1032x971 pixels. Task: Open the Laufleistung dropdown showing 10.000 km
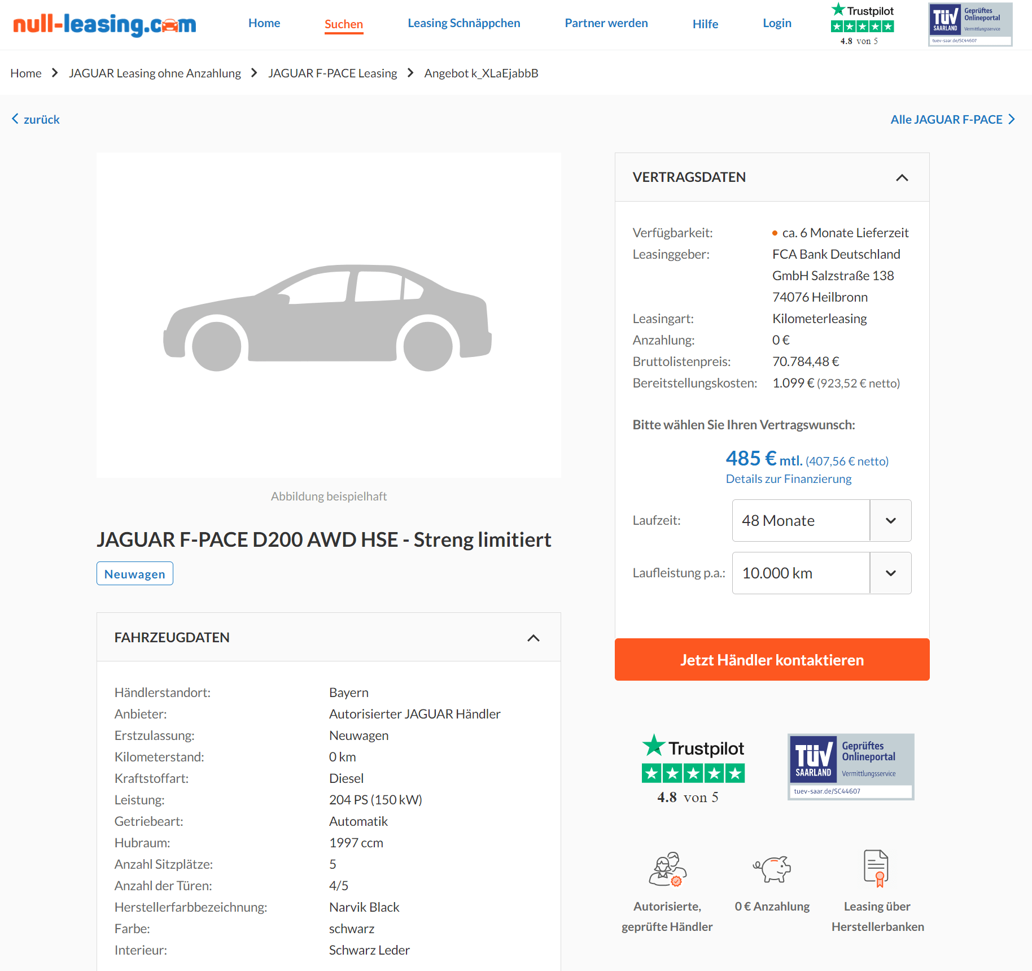click(x=821, y=573)
